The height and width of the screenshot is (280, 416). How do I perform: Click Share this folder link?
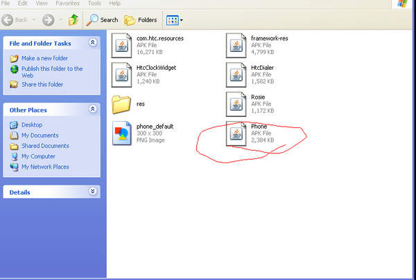[42, 84]
